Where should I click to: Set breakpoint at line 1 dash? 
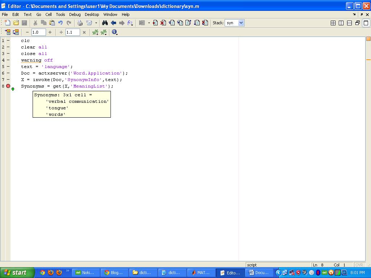pyautogui.click(x=8, y=41)
